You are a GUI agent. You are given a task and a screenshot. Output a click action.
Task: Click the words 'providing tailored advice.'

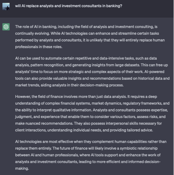point(131,130)
